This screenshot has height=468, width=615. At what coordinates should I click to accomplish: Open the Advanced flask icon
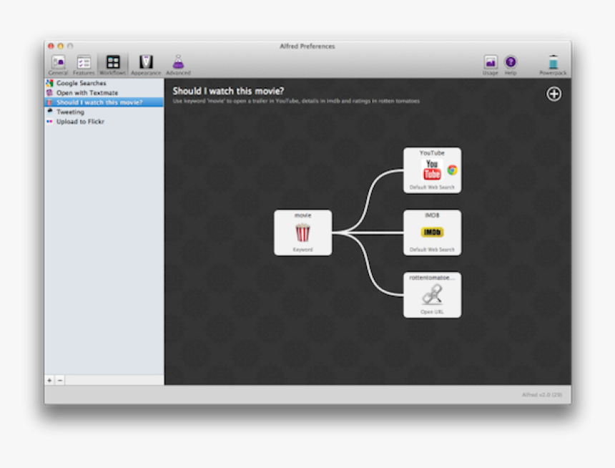click(x=178, y=64)
